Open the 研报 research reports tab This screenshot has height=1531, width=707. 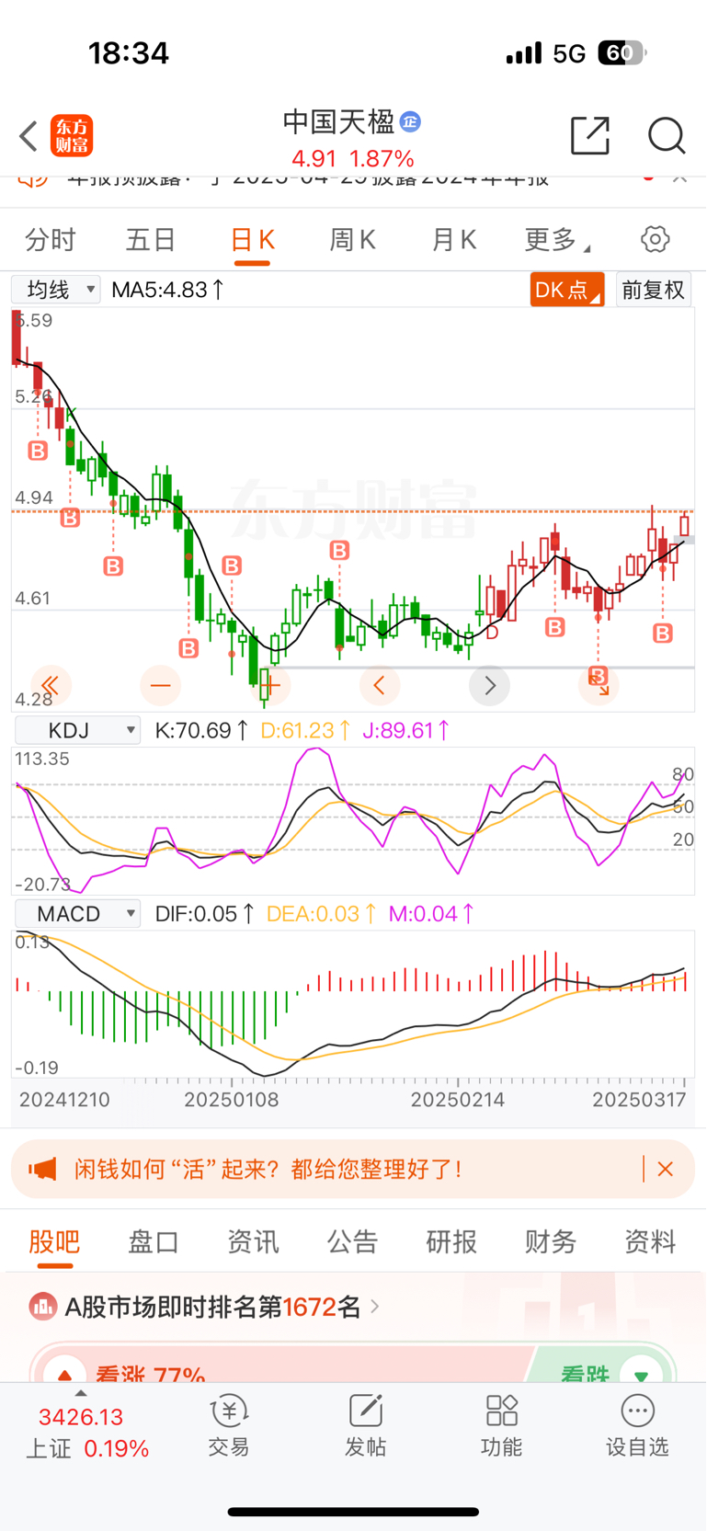(x=451, y=1241)
